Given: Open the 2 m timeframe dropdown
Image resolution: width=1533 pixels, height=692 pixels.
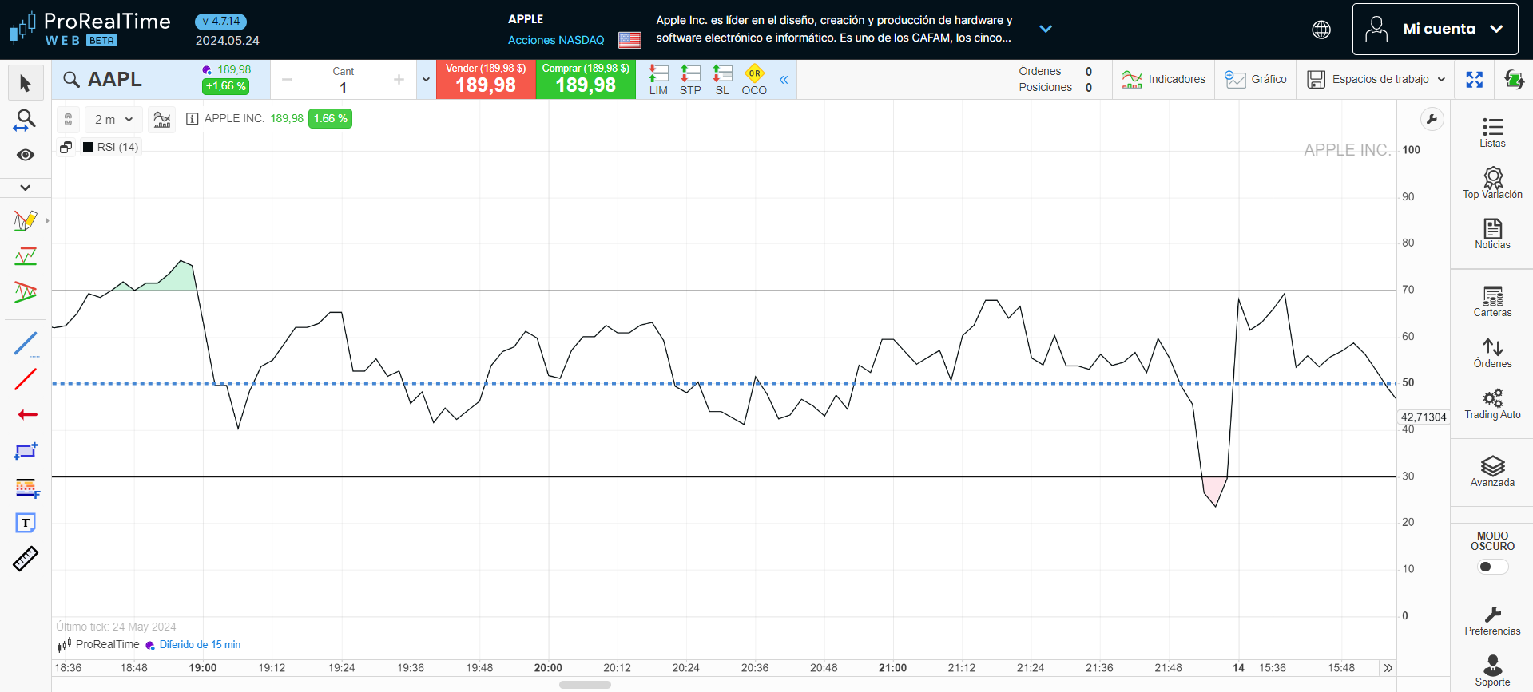Looking at the screenshot, I should click(x=113, y=120).
